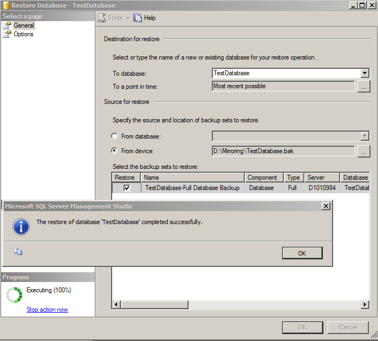Click the database icon in title bar
The width and height of the screenshot is (378, 341).
point(6,5)
